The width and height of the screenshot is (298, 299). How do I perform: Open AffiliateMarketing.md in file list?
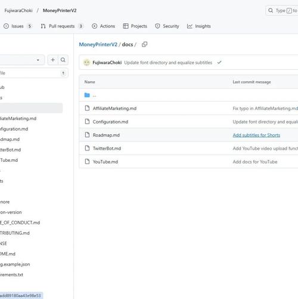pyautogui.click(x=114, y=109)
